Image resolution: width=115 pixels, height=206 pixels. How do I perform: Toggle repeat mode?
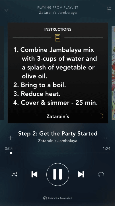pyautogui.click(x=101, y=175)
